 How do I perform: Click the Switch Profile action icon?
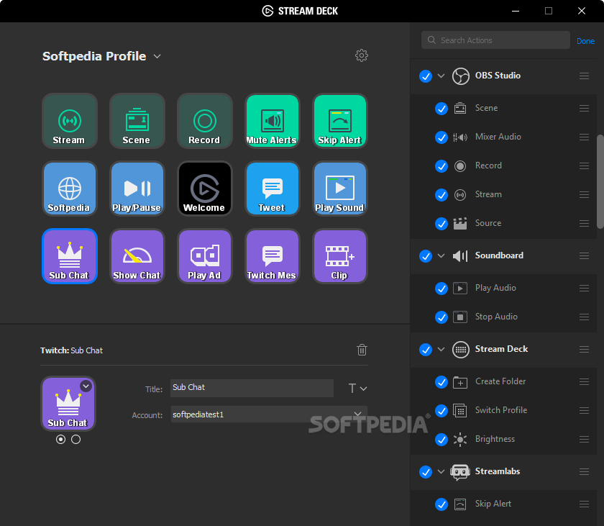click(460, 411)
